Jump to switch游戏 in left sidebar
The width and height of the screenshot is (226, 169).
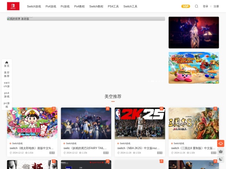[x=7, y=84]
